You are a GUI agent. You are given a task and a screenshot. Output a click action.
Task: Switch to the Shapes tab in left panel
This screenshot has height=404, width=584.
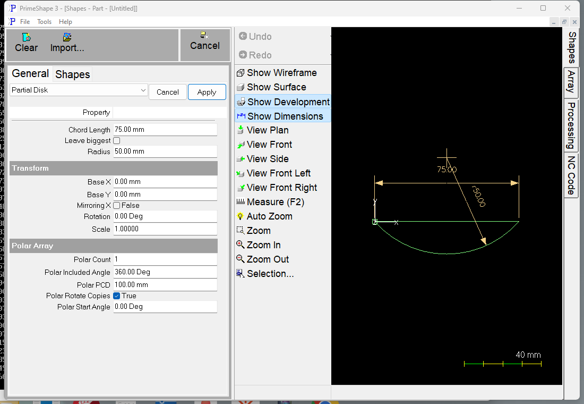pos(73,74)
